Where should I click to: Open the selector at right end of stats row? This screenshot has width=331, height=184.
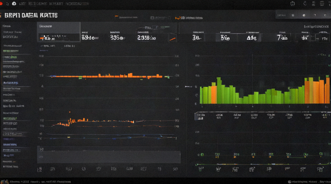point(323,37)
